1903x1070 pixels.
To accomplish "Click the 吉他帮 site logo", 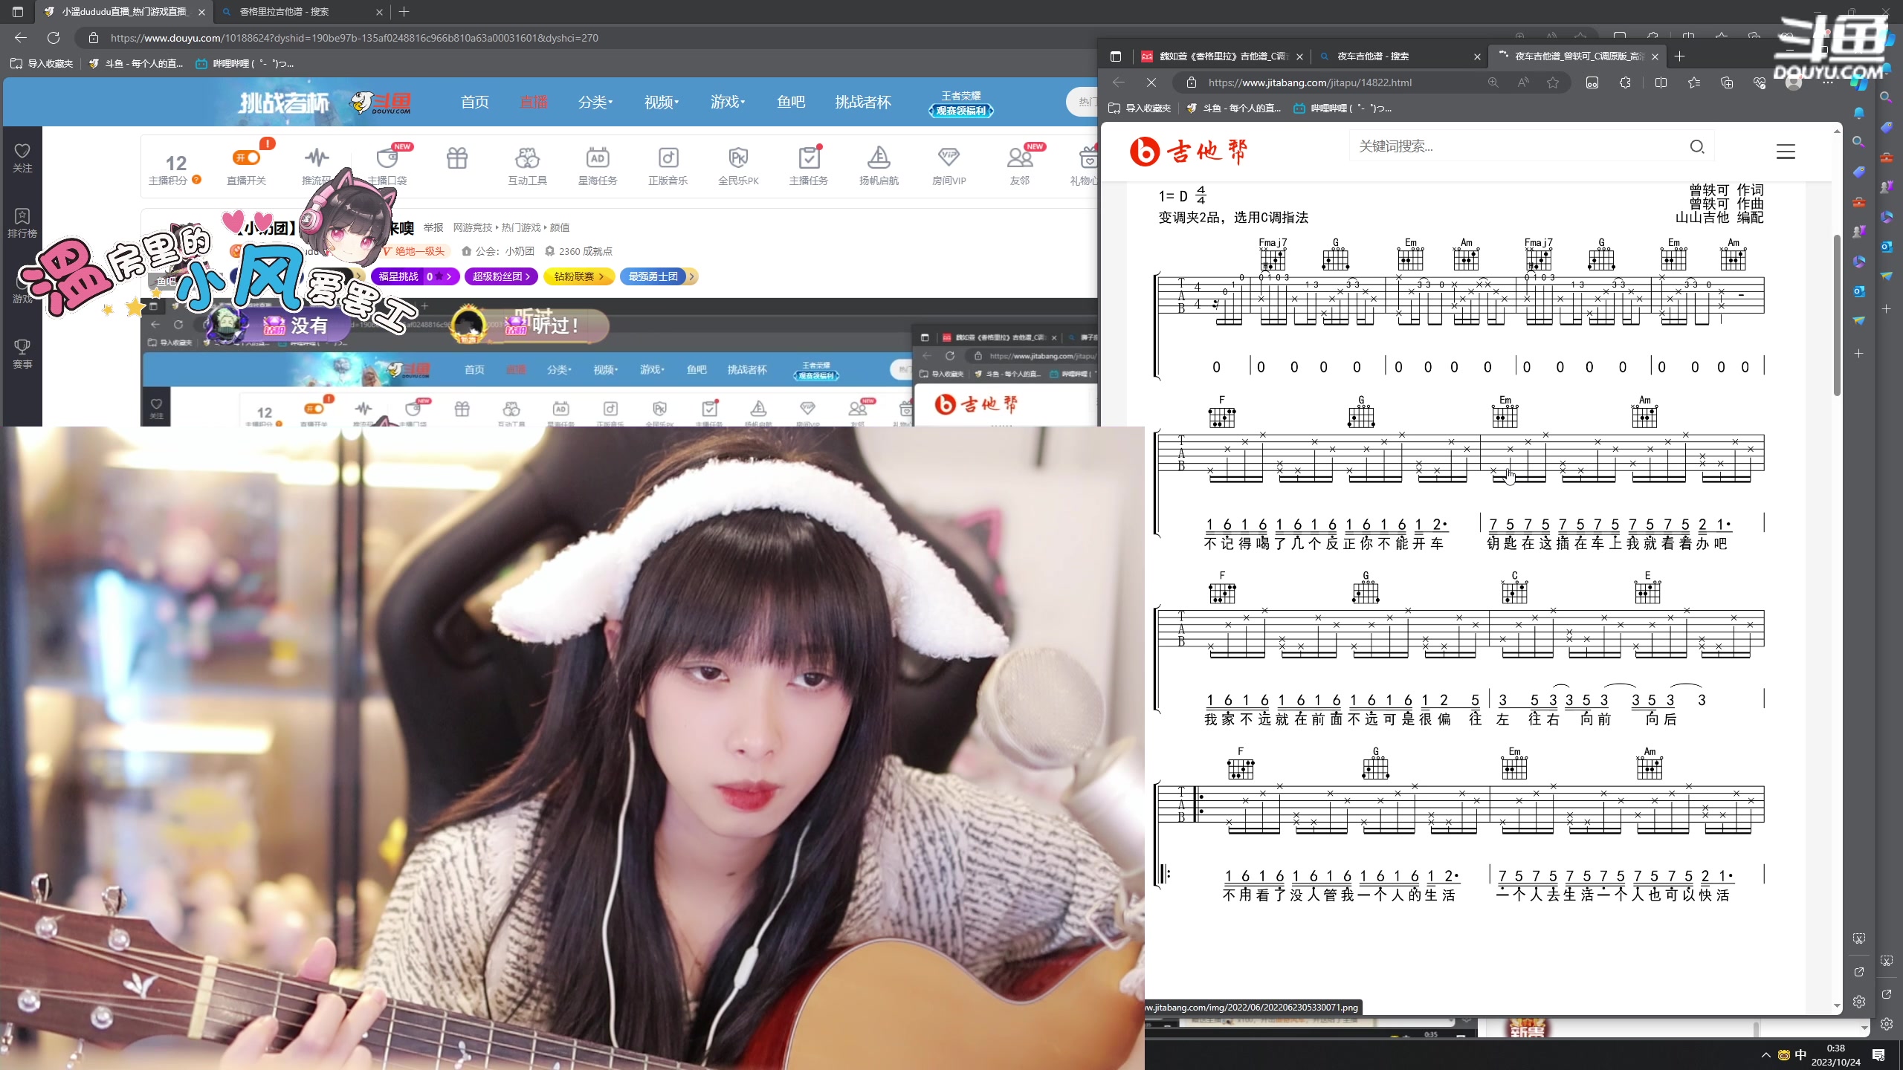I will [x=1189, y=152].
